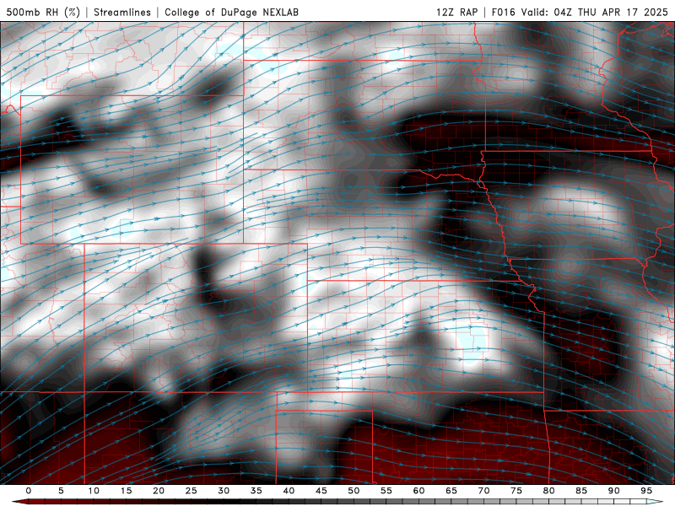The image size is (675, 506).
Task: Click the '500mb RH (%)' title text
Action: coord(43,12)
